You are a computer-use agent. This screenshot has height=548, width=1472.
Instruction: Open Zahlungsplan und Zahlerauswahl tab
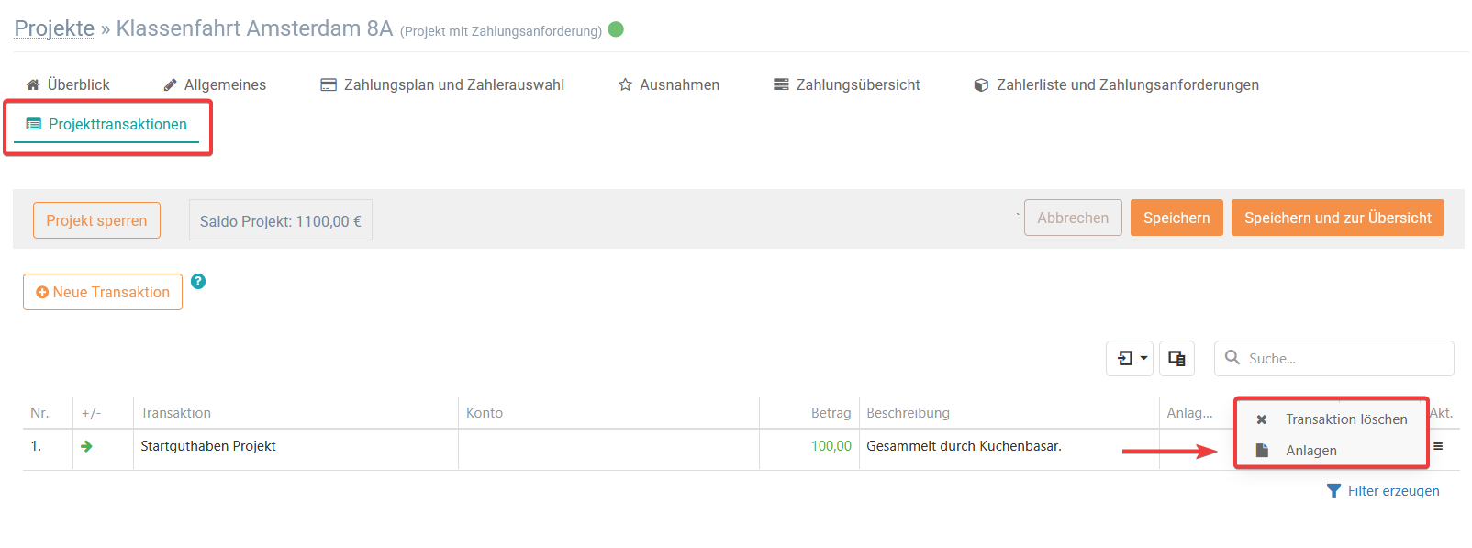click(x=442, y=84)
